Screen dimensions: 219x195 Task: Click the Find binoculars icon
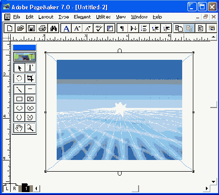[53, 28]
